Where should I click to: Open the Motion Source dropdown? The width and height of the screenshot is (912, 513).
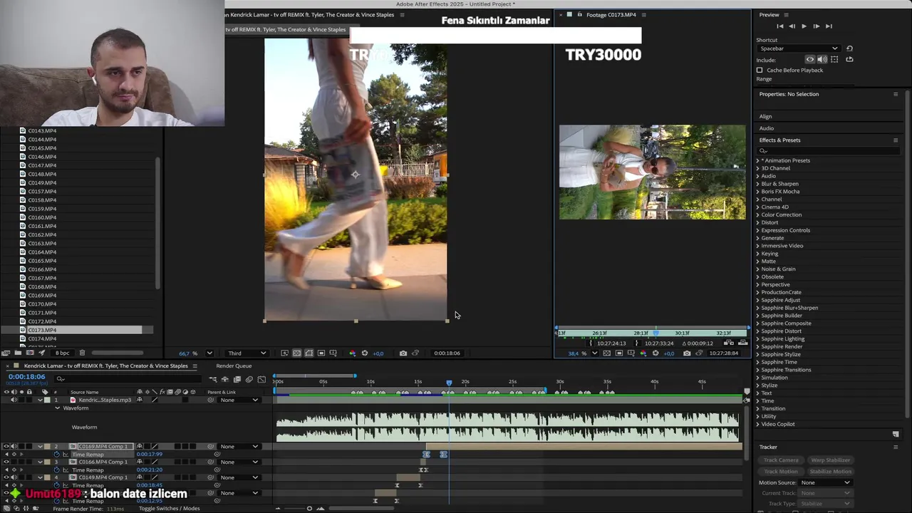point(825,483)
